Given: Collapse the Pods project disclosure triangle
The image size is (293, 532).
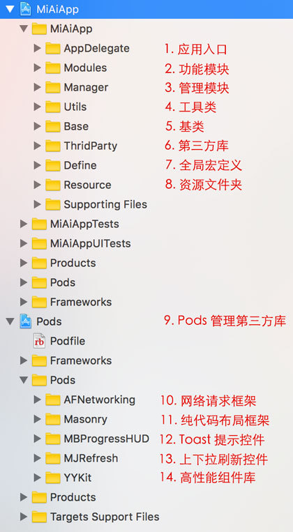Looking at the screenshot, I should [x=10, y=321].
